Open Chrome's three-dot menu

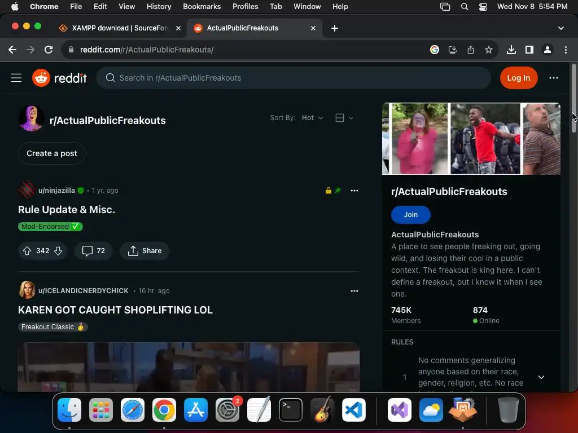[566, 50]
